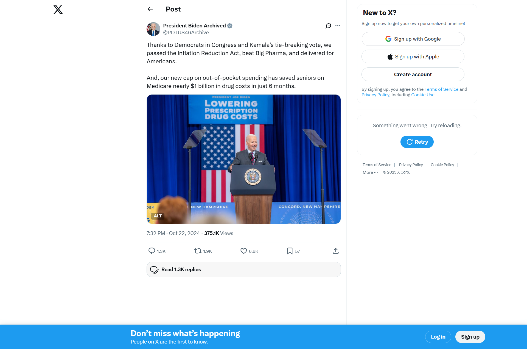Click Log in on the bottom banner

tap(438, 337)
